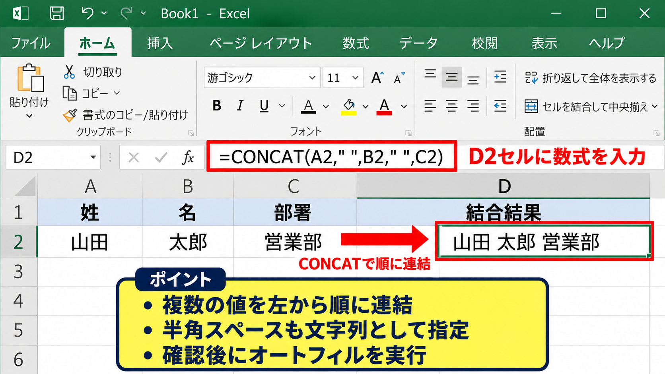Align text to bottom
Viewport: 665px width, 374px height.
pyautogui.click(x=473, y=79)
